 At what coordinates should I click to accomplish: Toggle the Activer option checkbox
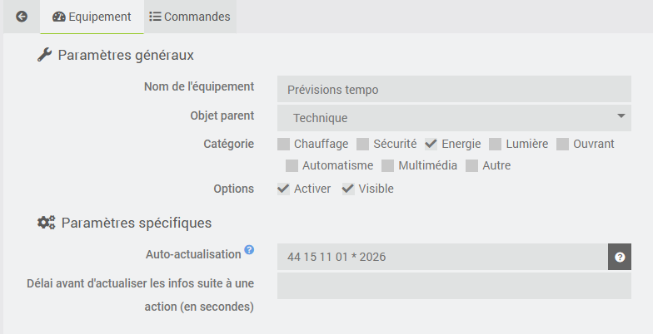pos(284,189)
